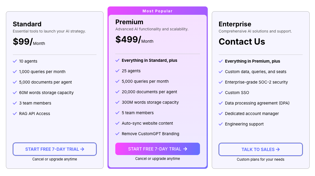
Task: Click the checkmark beside "25 agents"
Action: pos(117,71)
